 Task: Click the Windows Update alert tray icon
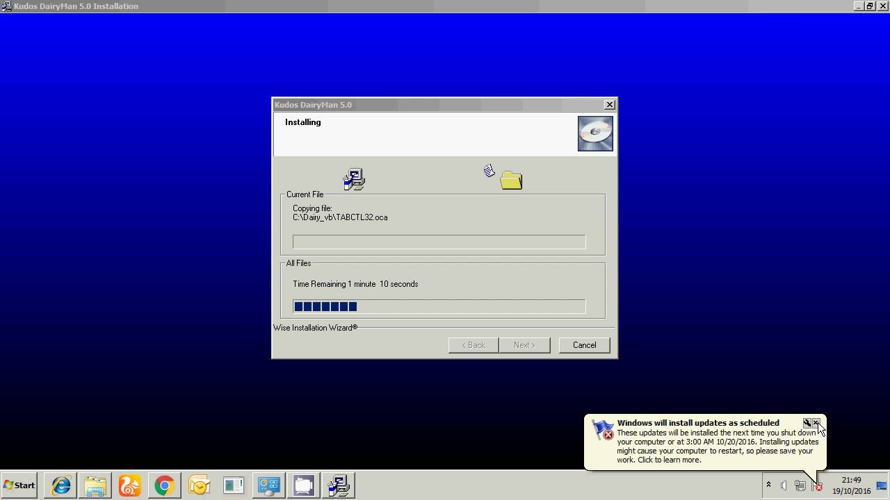817,486
